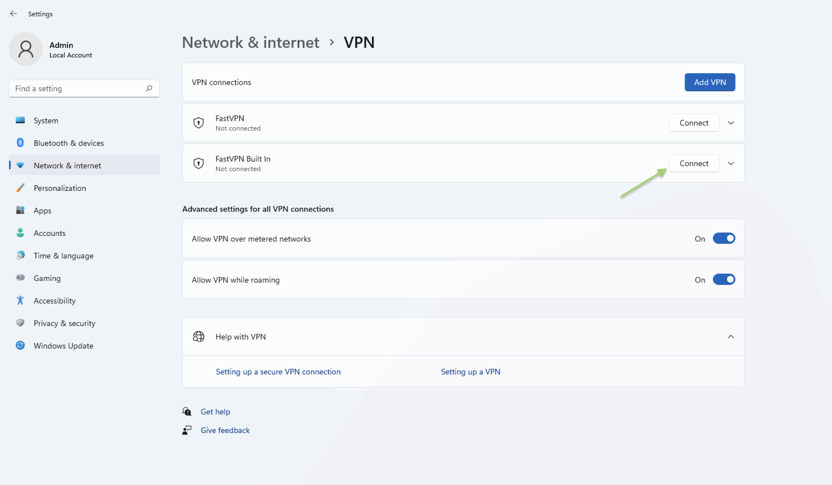This screenshot has height=485, width=832.
Task: Click the FastVPN Built In shield icon
Action: pyautogui.click(x=198, y=163)
